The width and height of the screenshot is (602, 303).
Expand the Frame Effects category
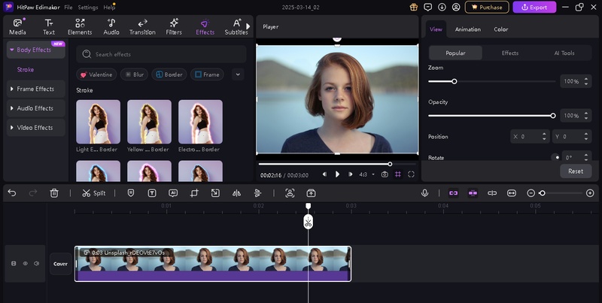pos(35,89)
